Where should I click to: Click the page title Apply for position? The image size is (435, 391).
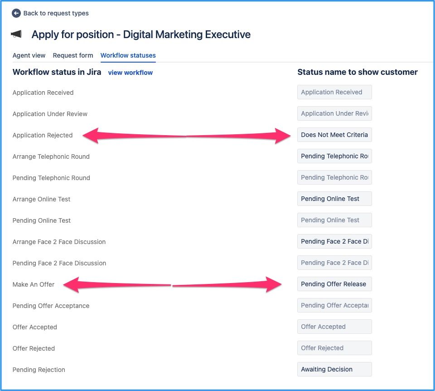[x=140, y=34]
